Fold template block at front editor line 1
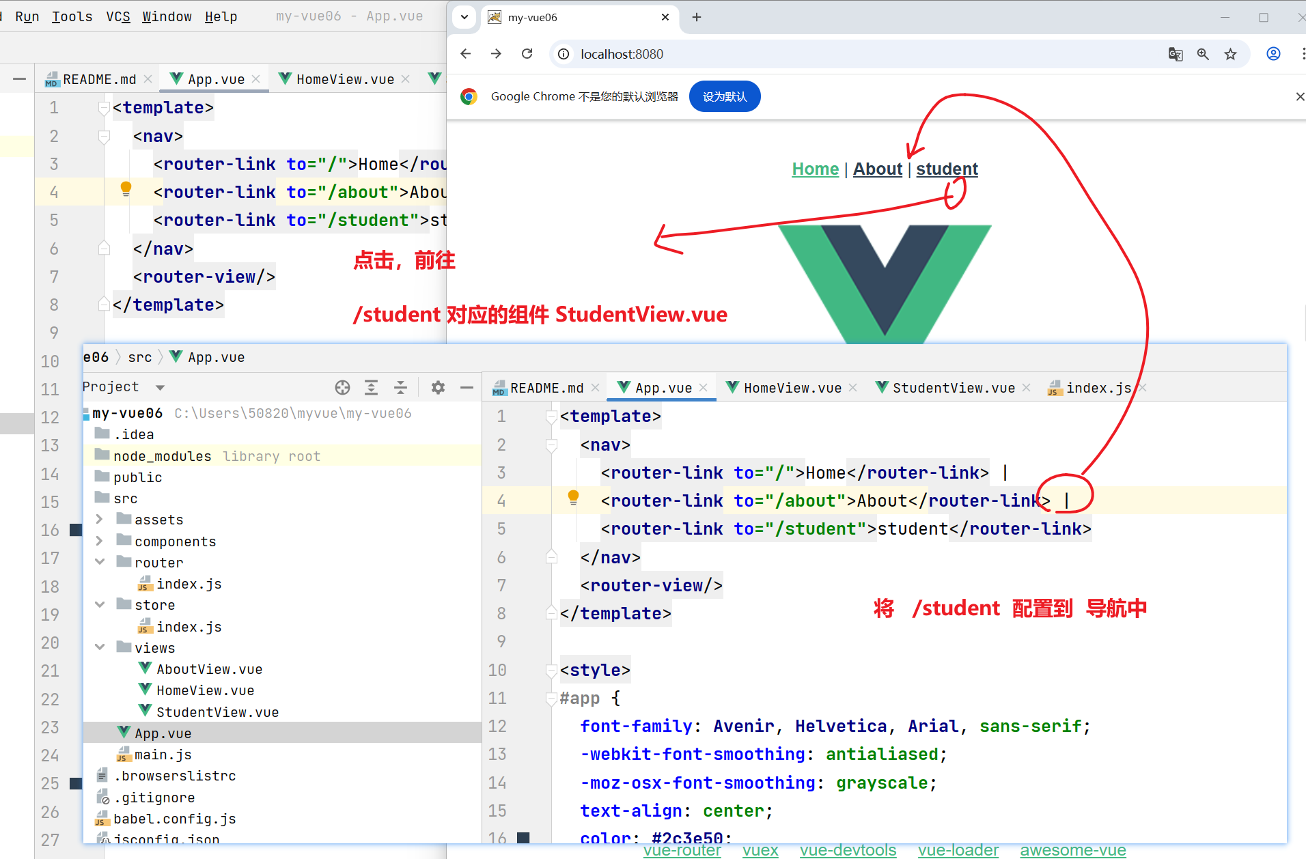This screenshot has width=1306, height=859. coord(551,417)
